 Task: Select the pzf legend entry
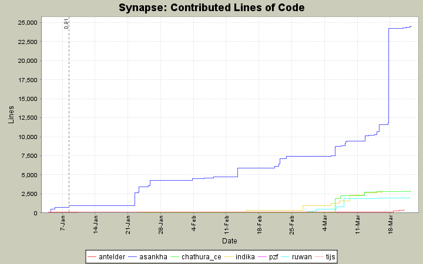(x=268, y=257)
